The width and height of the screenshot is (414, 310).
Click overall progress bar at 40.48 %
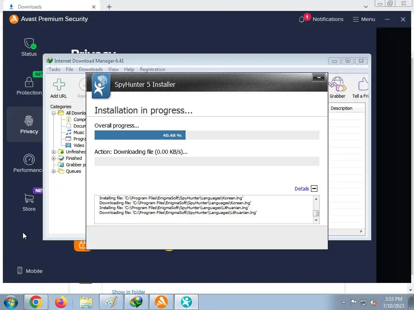[207, 135]
